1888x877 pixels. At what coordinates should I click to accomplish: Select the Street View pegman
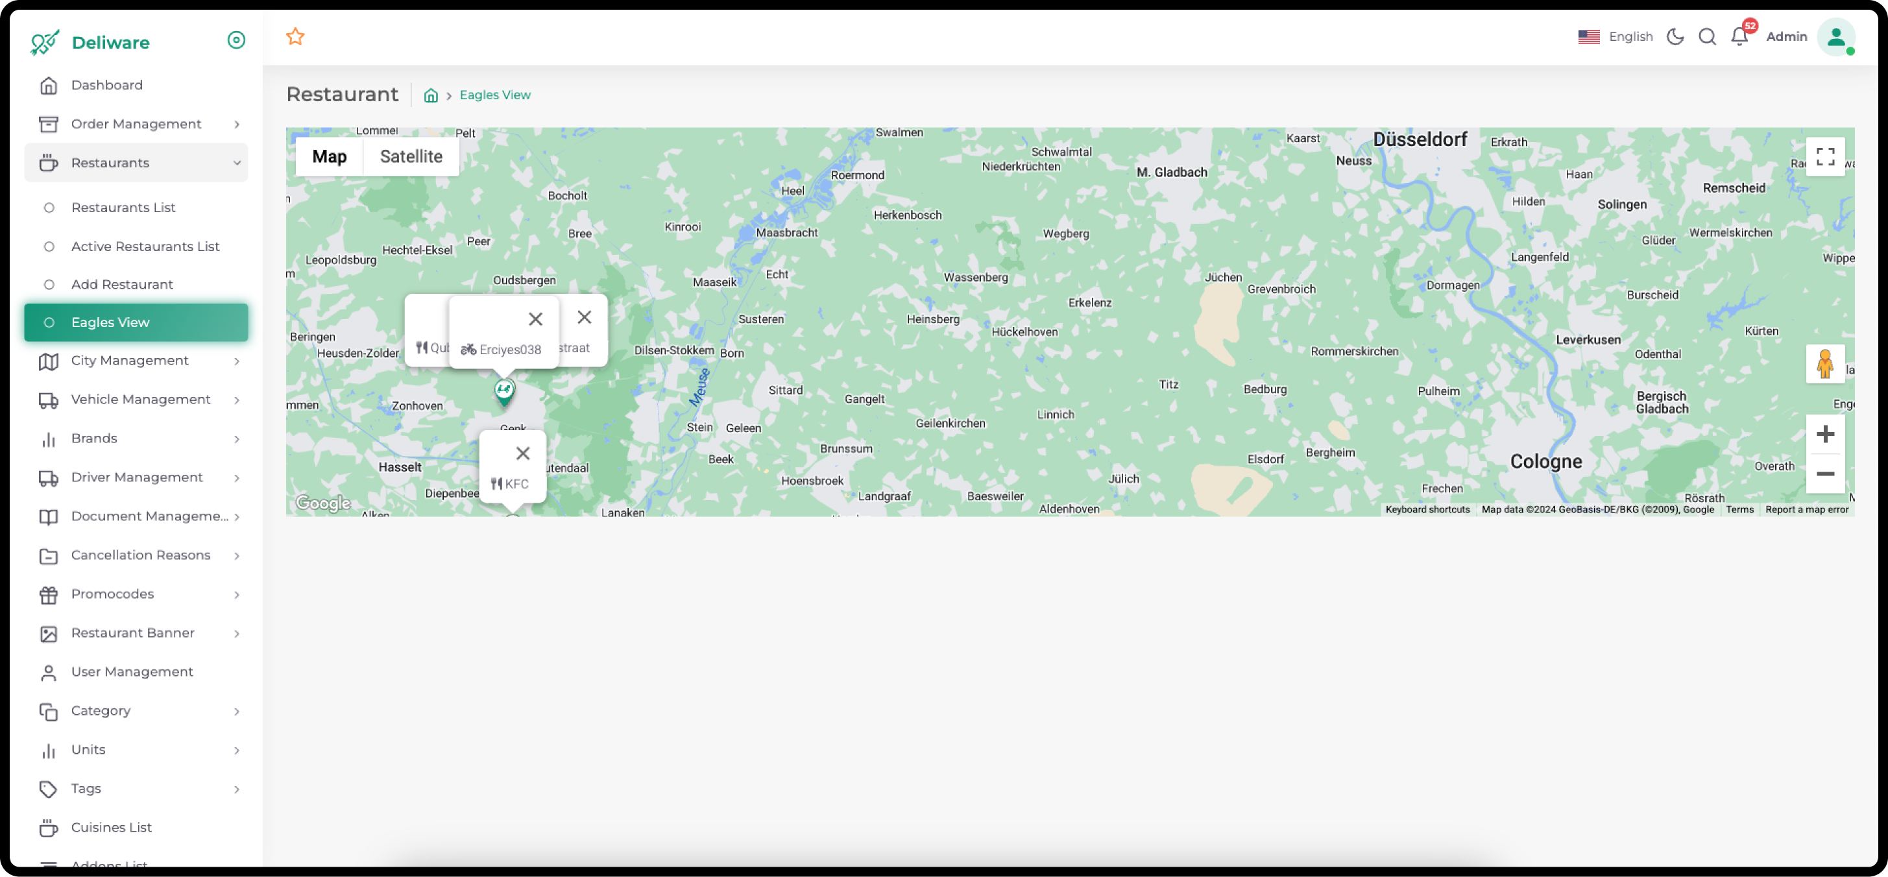click(x=1825, y=363)
